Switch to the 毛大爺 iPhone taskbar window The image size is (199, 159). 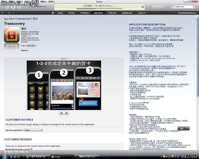[87, 157]
